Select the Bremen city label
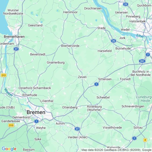 click(x=36, y=112)
